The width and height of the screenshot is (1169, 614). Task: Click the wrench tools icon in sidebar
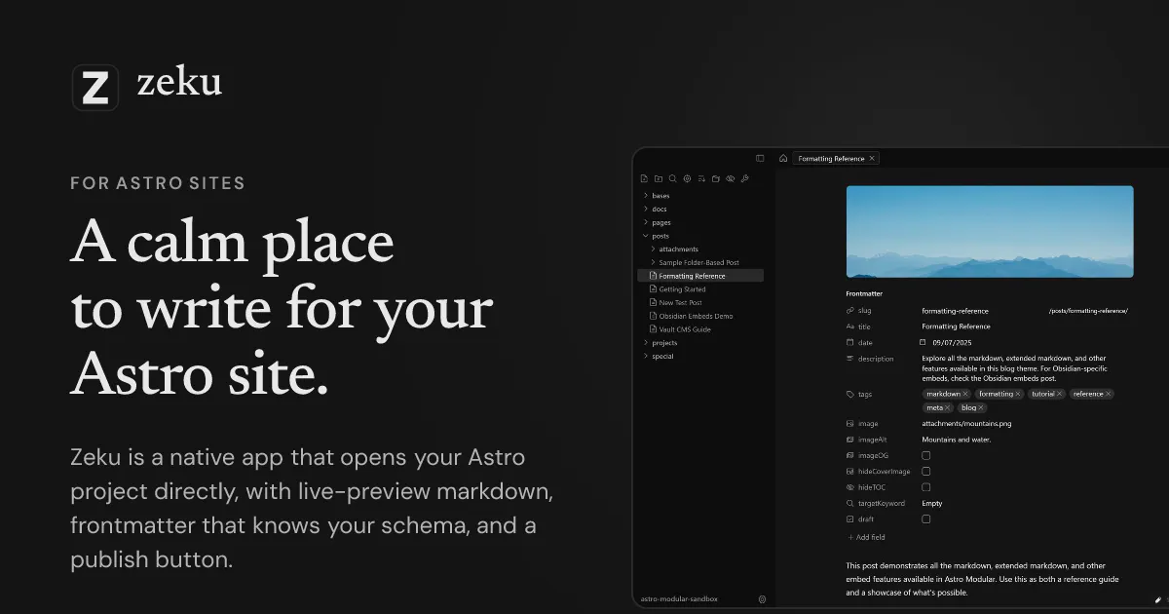pos(744,178)
